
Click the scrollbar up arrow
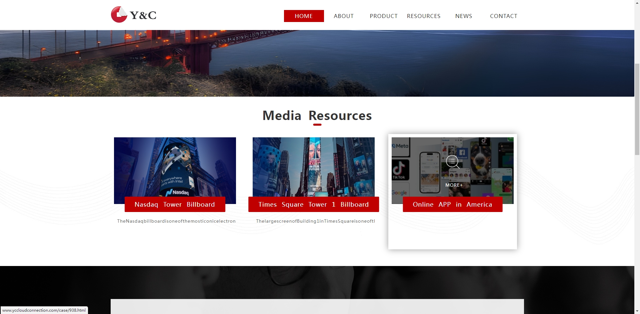(637, 3)
